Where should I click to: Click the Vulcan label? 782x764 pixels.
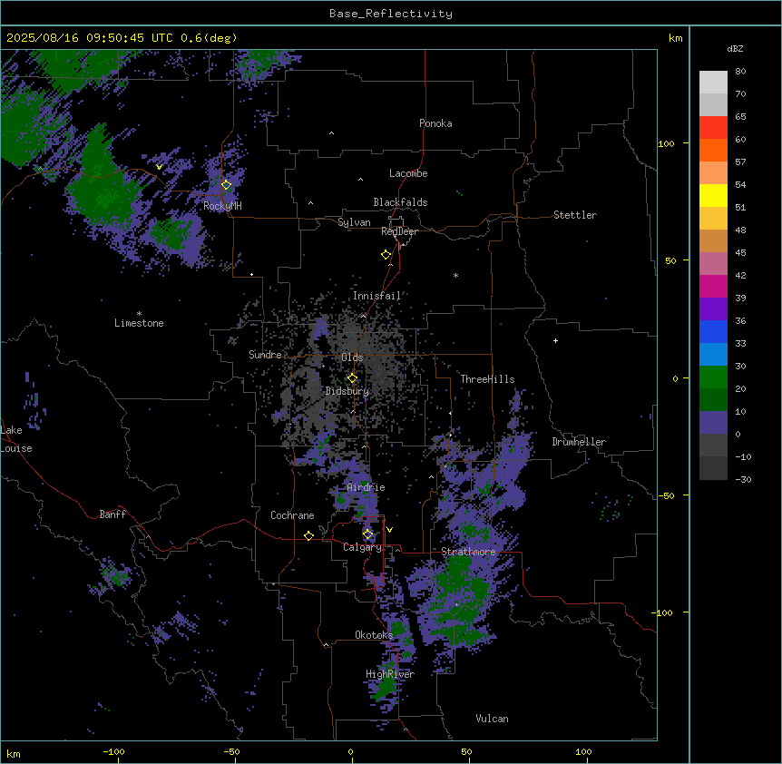(x=493, y=719)
